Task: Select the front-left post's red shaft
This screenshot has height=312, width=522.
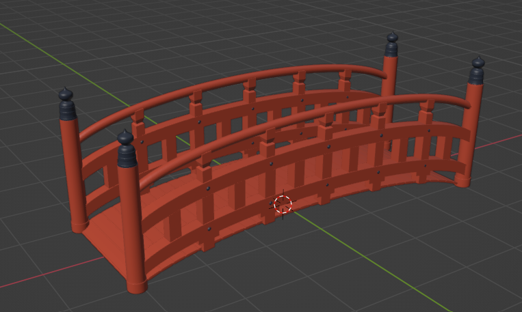Action: pyautogui.click(x=131, y=218)
